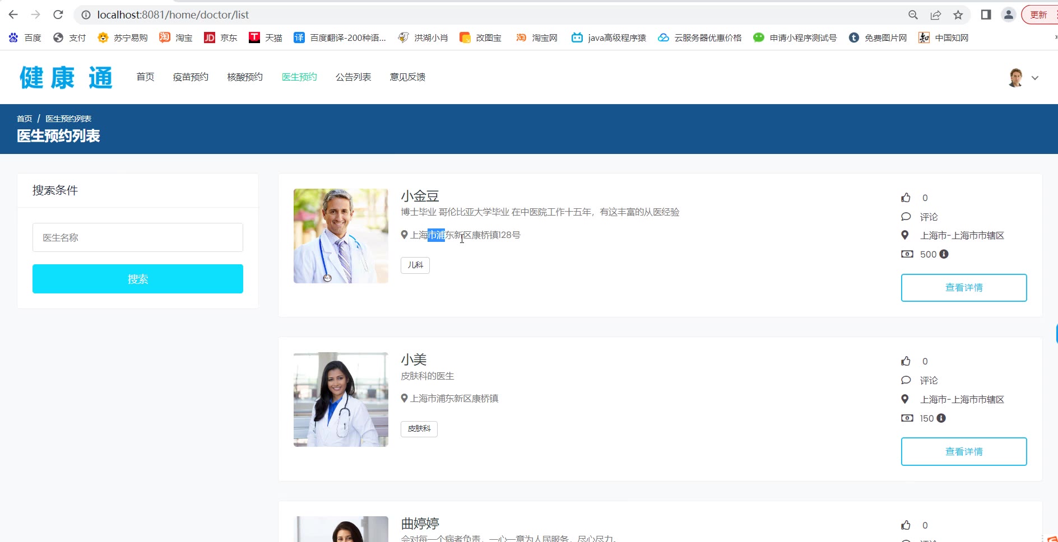Click 评论 label for 小金豆

[x=929, y=217]
